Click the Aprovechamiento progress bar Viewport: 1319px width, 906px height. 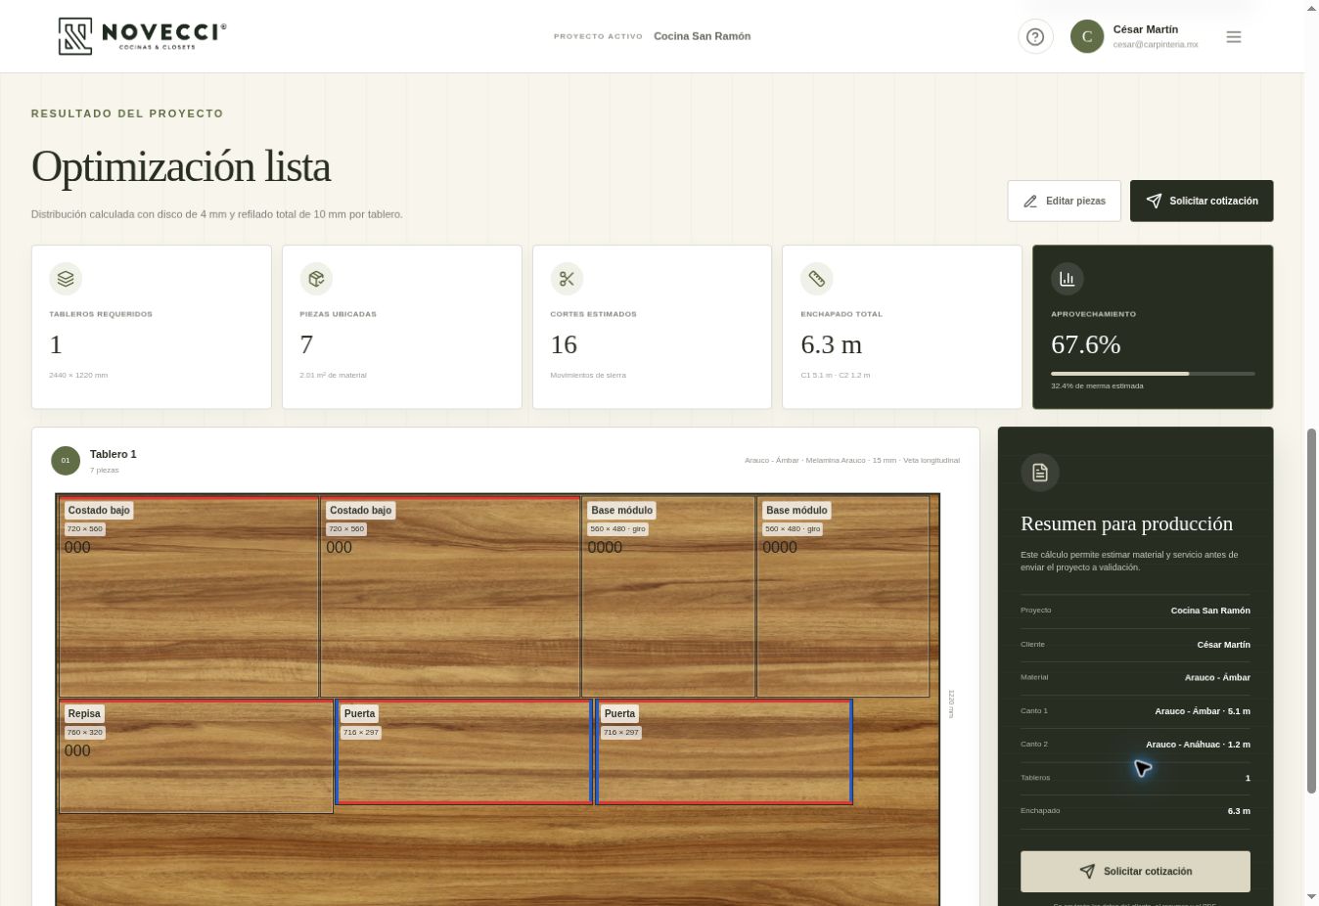(1153, 374)
